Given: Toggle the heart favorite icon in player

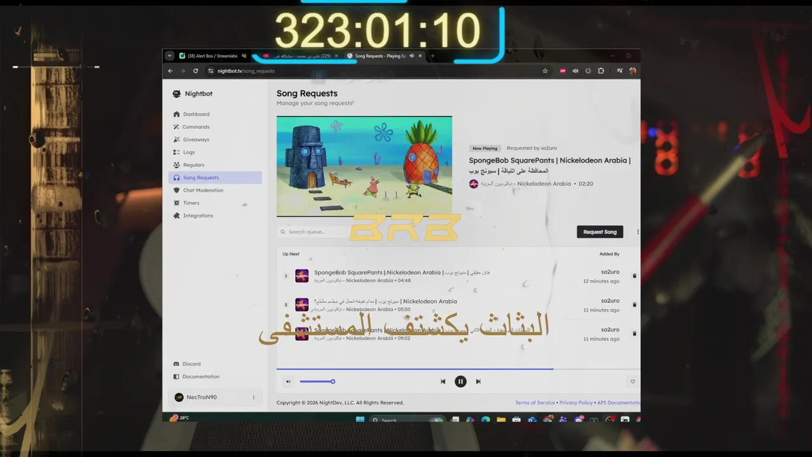Looking at the screenshot, I should (632, 381).
